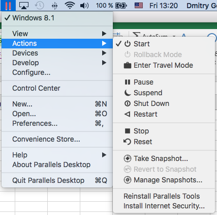Select the Develop menu label
Image resolution: width=217 pixels, height=215 pixels.
25,63
